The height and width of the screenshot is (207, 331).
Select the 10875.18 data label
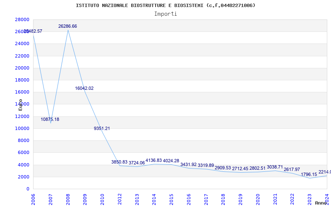click(50, 119)
